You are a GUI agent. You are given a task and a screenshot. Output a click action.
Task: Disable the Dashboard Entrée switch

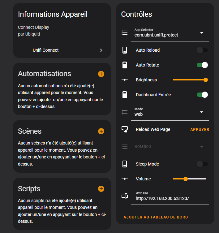(x=202, y=95)
